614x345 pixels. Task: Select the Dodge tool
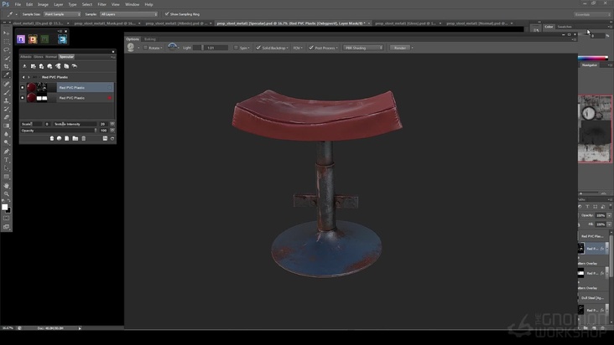pyautogui.click(x=6, y=142)
